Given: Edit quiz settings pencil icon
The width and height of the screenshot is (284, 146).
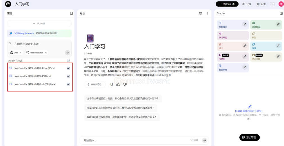Looking at the screenshot, I should [278, 45].
